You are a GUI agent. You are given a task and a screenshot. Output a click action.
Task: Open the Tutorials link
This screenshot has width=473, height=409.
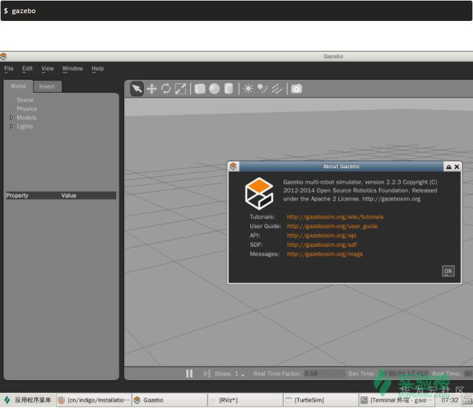click(335, 217)
